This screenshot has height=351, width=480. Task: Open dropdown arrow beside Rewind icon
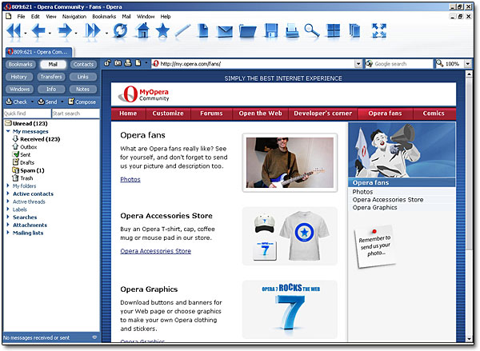pyautogui.click(x=26, y=33)
